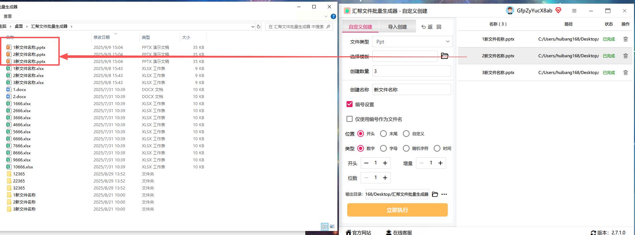Open Explorer help question mark icon
Screen dimensions: 635x235
click(x=333, y=16)
